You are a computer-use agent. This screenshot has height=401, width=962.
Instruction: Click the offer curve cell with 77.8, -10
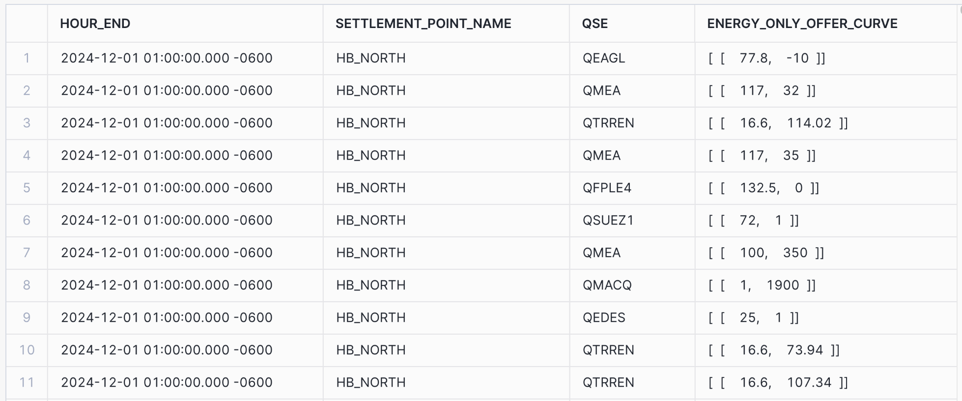point(766,58)
